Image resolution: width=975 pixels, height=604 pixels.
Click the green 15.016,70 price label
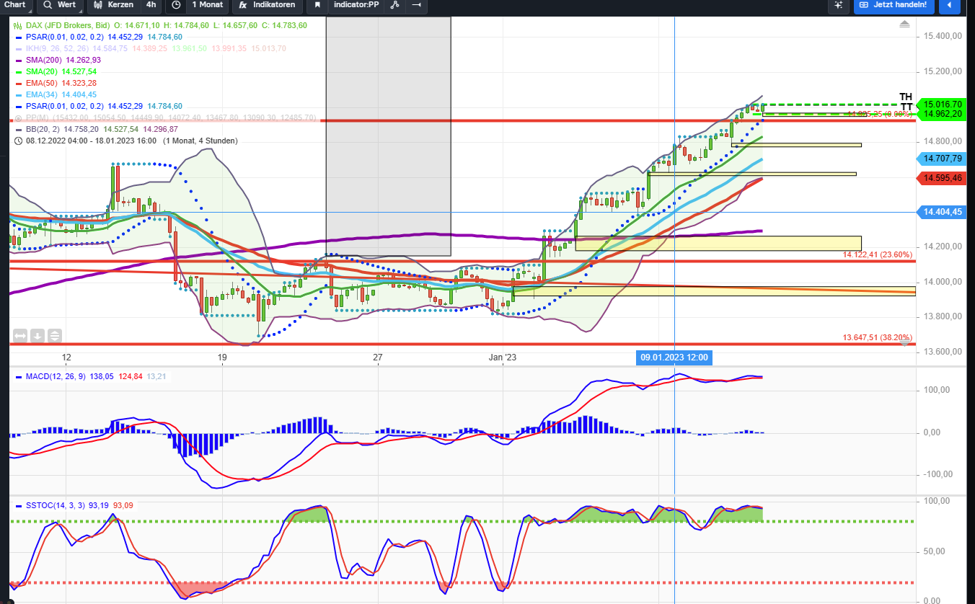click(x=943, y=104)
